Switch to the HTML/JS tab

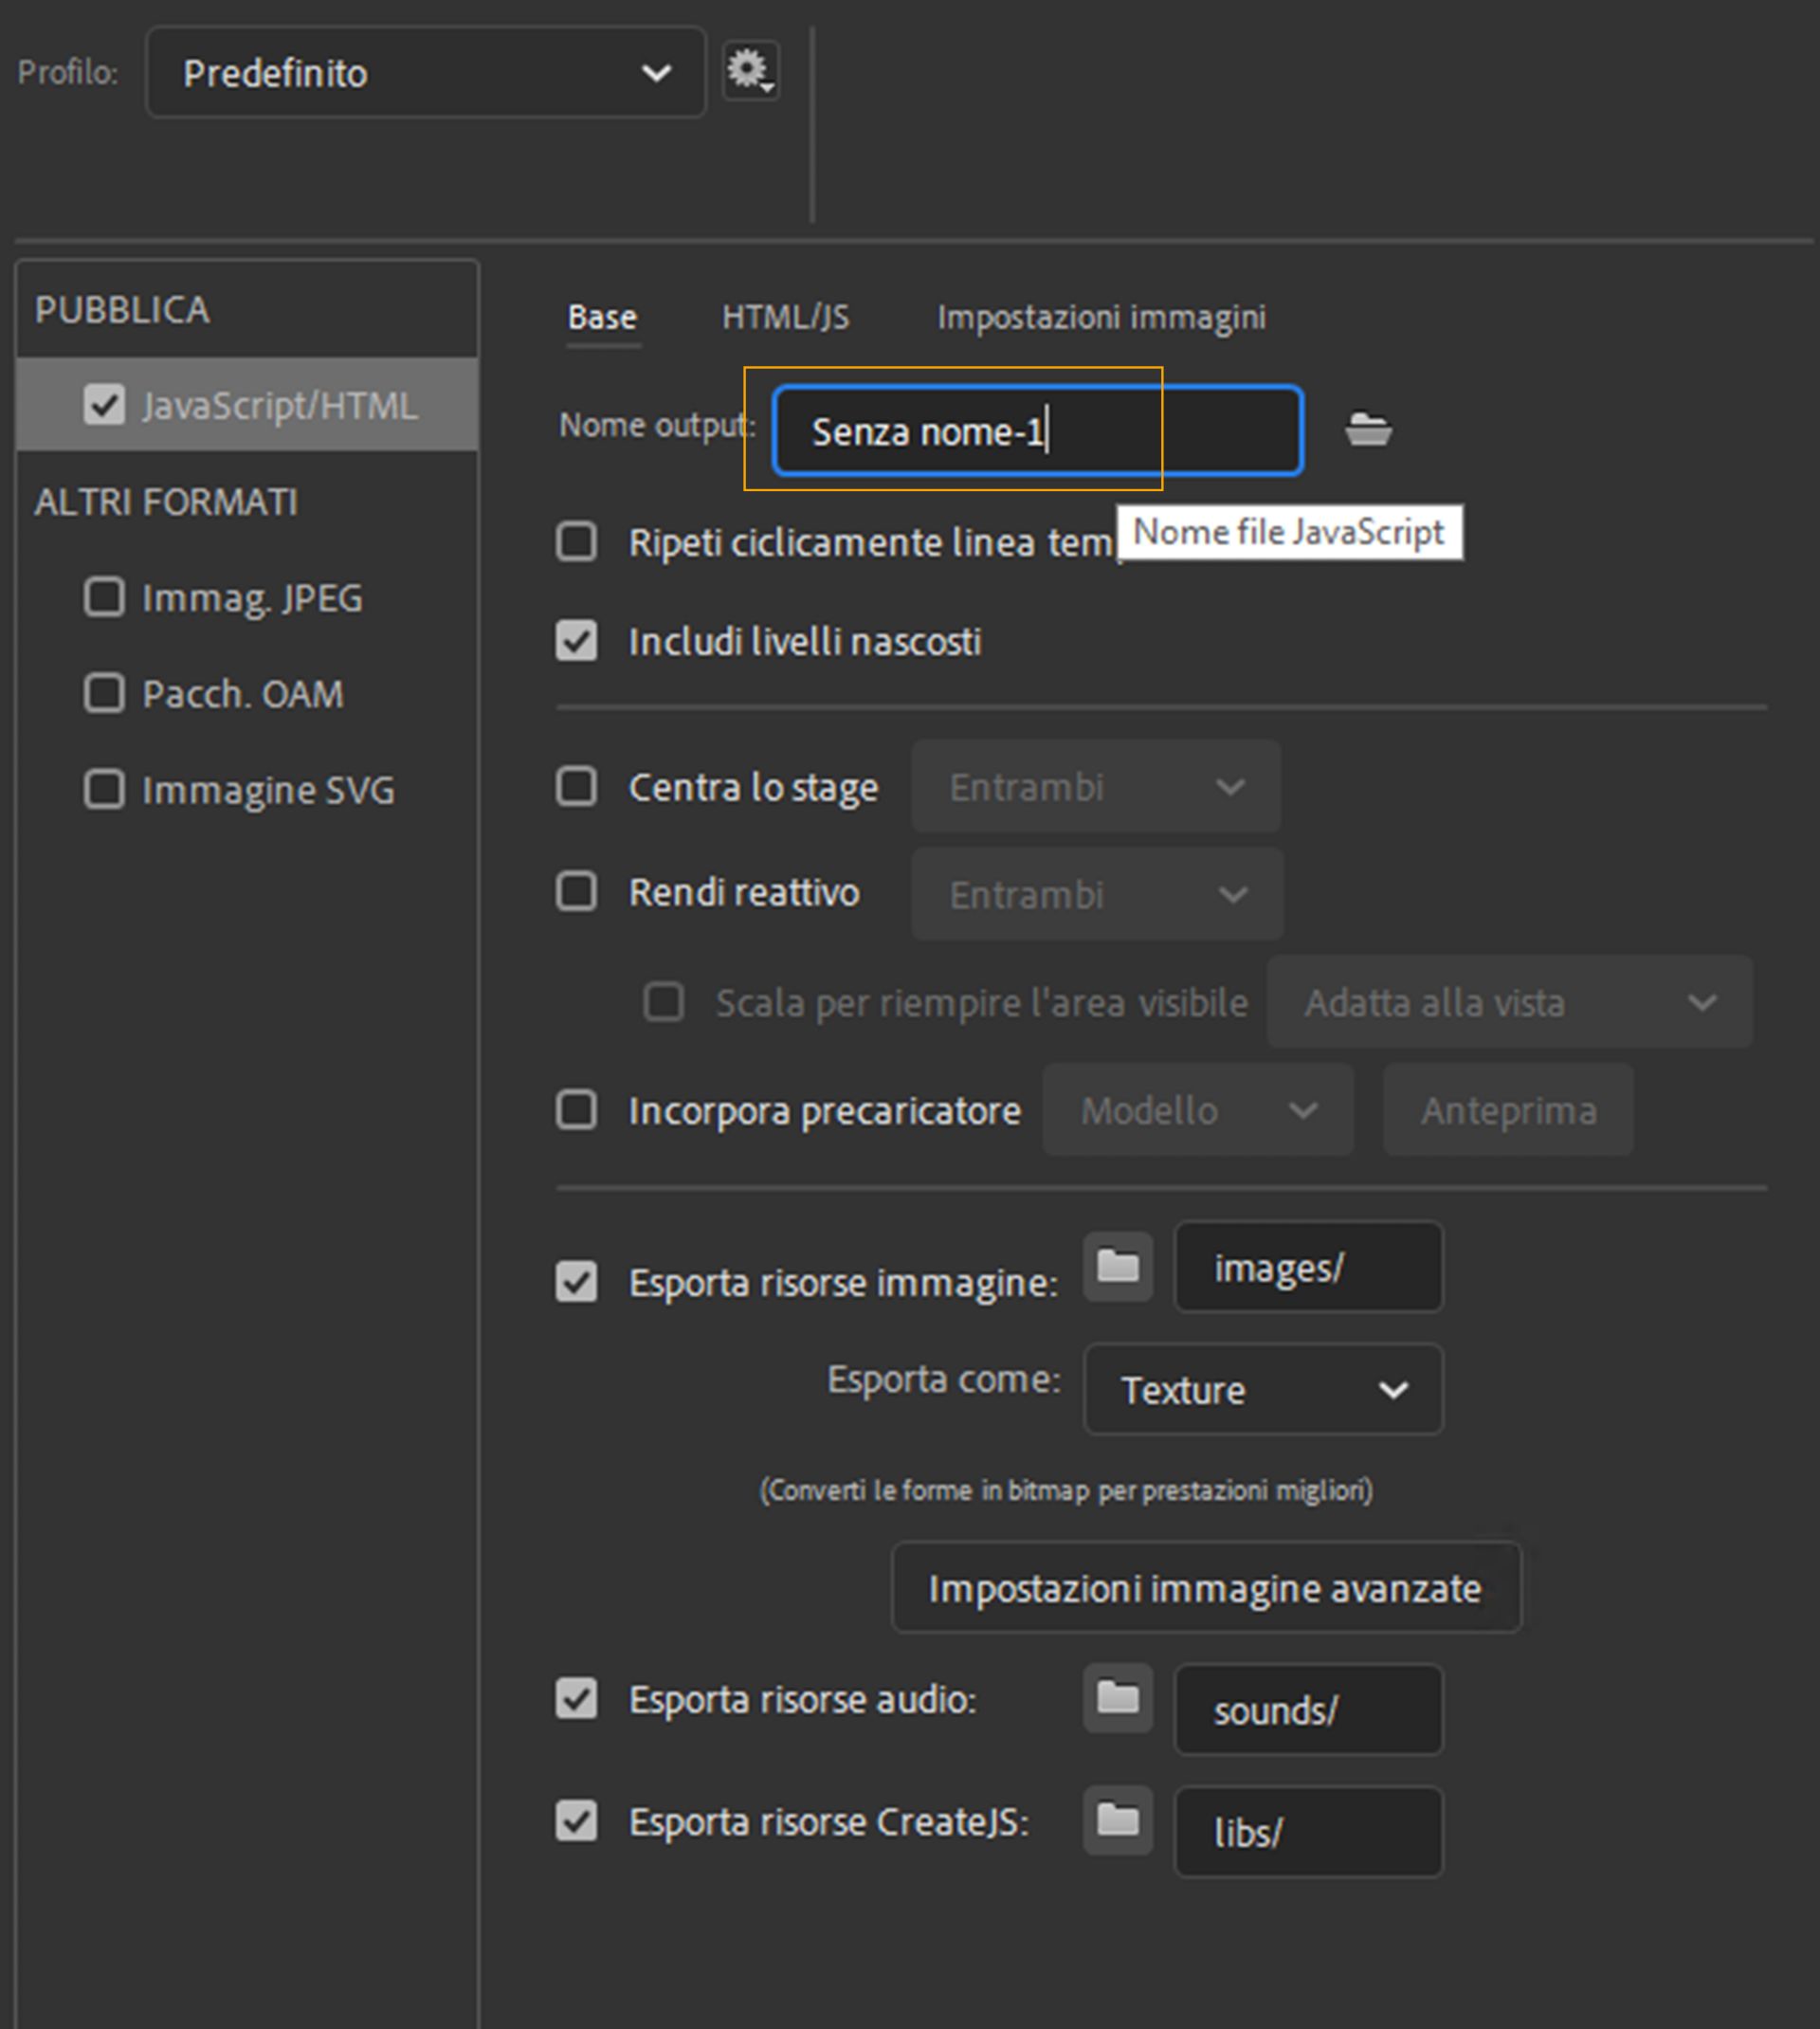click(785, 317)
